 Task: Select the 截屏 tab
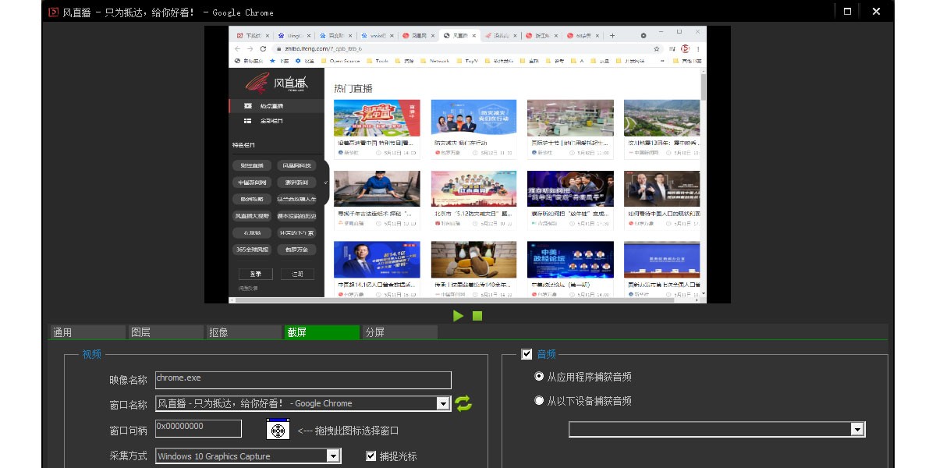click(x=321, y=332)
